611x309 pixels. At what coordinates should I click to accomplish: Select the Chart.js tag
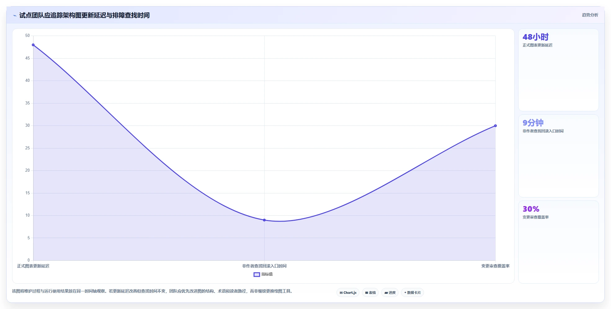(348, 293)
